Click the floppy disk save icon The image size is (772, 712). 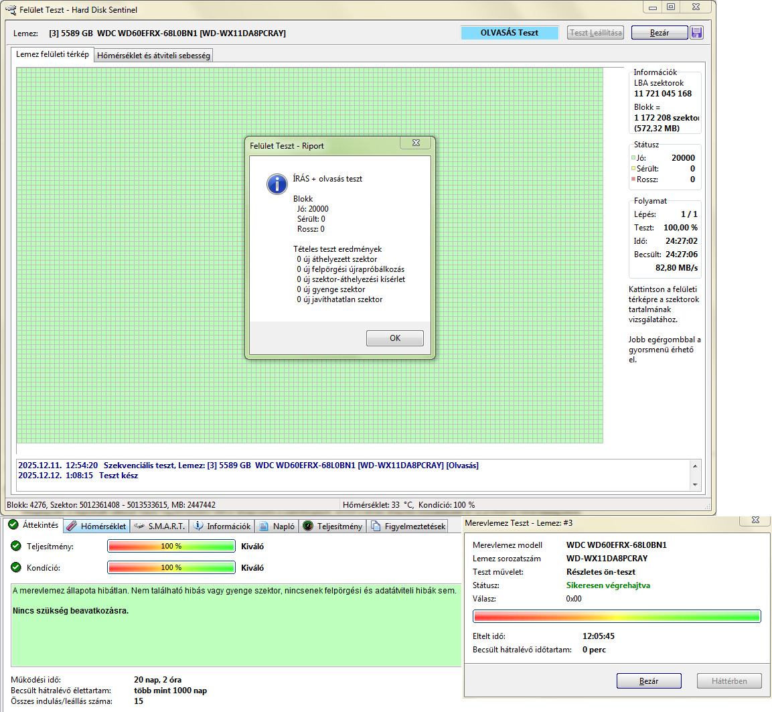(x=696, y=33)
